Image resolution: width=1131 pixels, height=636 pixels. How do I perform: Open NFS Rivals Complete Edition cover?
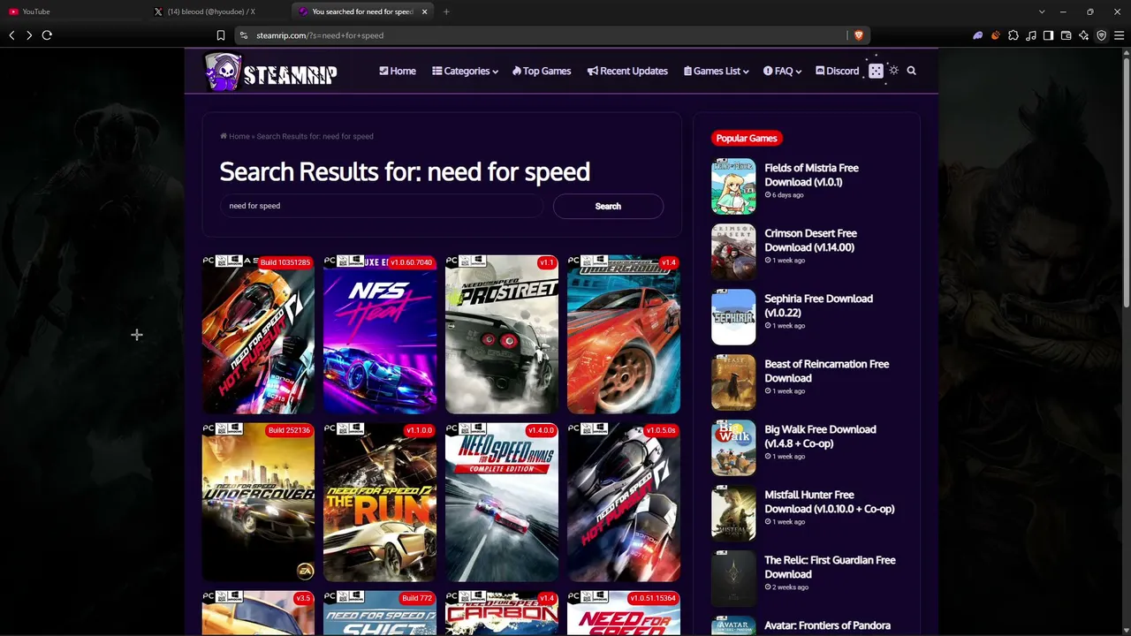click(502, 502)
